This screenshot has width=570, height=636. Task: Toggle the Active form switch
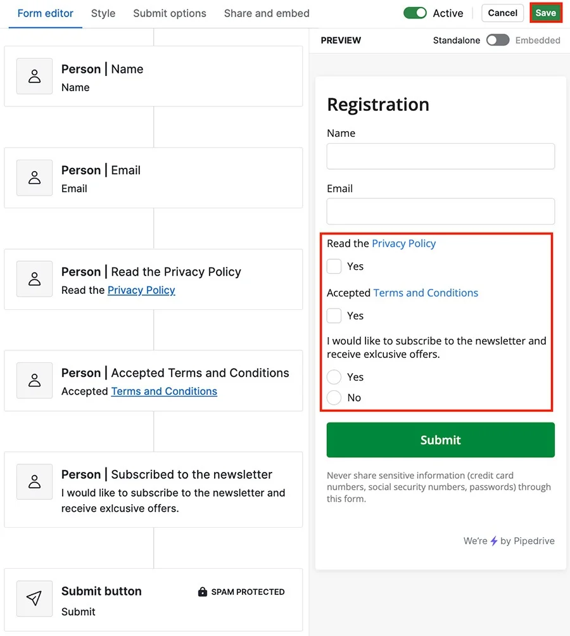point(415,13)
